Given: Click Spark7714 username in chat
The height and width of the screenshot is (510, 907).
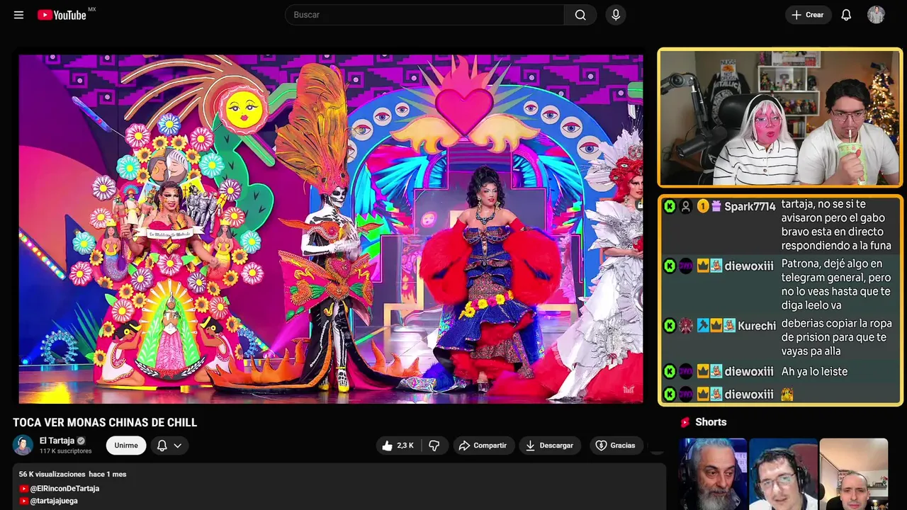Looking at the screenshot, I should point(750,207).
